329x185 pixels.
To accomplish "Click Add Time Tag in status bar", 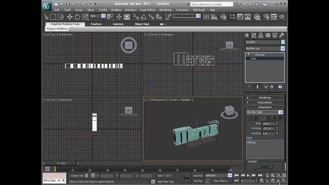I will (x=166, y=181).
